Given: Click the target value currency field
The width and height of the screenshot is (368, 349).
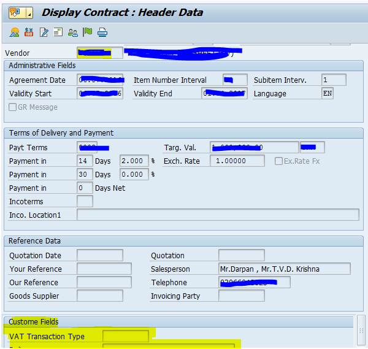Looking at the screenshot, I should tap(312, 147).
